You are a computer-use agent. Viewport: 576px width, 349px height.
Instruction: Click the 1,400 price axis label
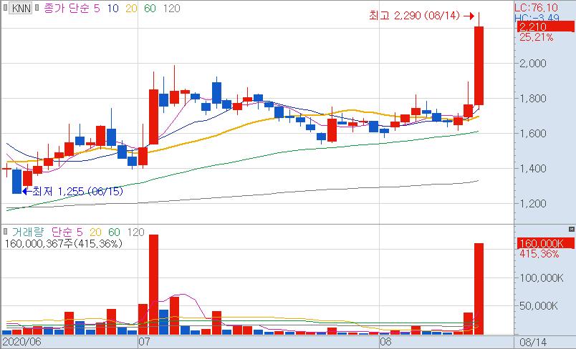point(532,169)
